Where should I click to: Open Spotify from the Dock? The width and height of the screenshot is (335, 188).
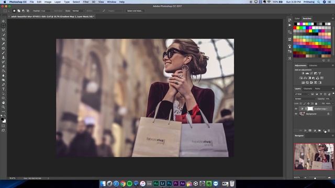pyautogui.click(x=129, y=183)
